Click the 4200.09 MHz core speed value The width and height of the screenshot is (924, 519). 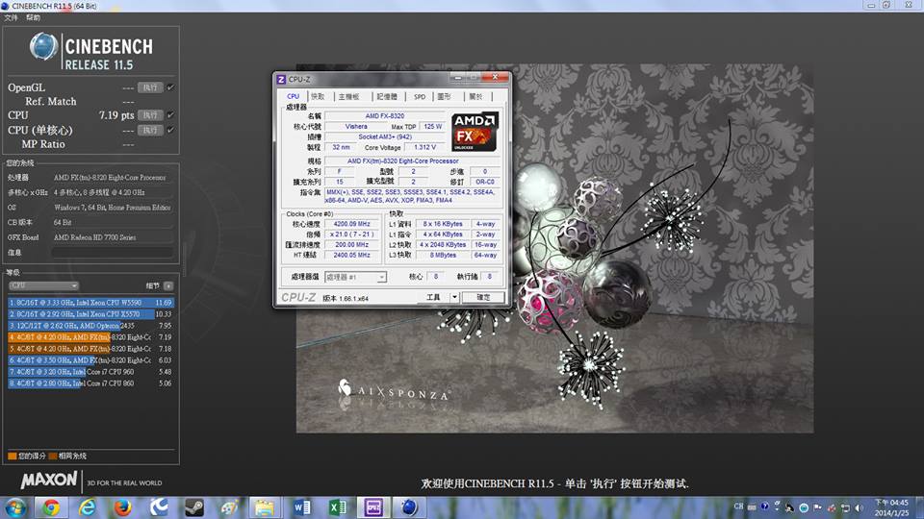[352, 224]
